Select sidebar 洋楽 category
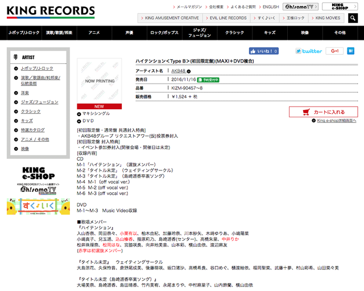Image resolution: width=364 pixels, height=291 pixels. tap(25, 93)
